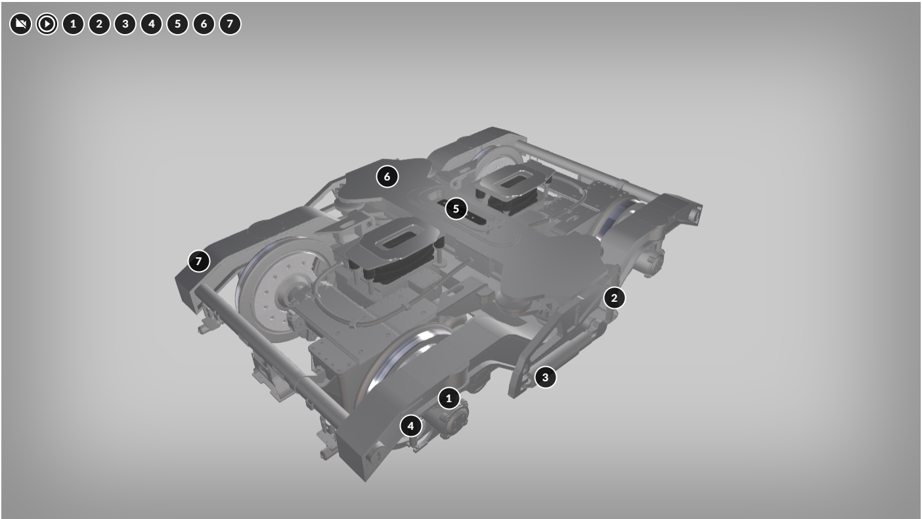Switch to view 6 in the top toolbar
922x519 pixels.
click(204, 24)
